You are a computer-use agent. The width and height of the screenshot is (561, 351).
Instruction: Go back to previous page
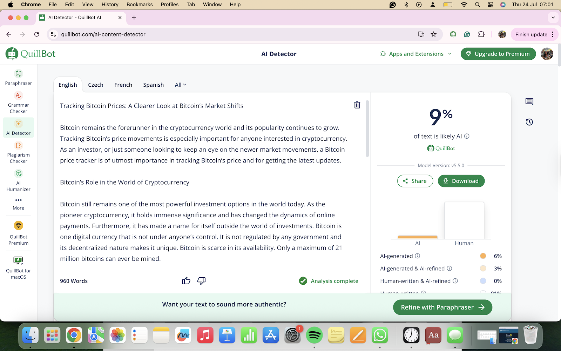(9, 34)
